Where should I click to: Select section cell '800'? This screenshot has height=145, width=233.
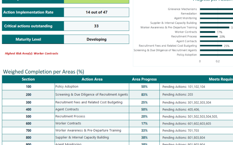tap(28, 138)
